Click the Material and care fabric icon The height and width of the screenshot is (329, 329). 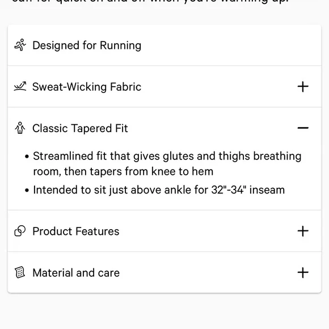[x=20, y=272]
